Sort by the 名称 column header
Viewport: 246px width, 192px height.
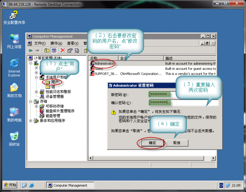tap(103, 58)
